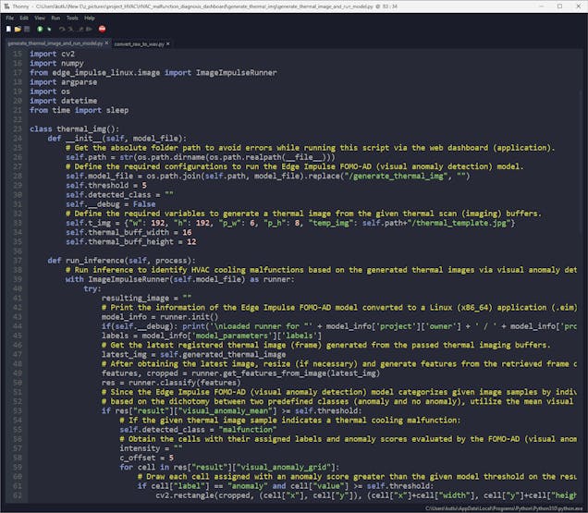588x513 pixels.
Task: Open the Python interpreter selector in status bar
Action: tap(518, 507)
